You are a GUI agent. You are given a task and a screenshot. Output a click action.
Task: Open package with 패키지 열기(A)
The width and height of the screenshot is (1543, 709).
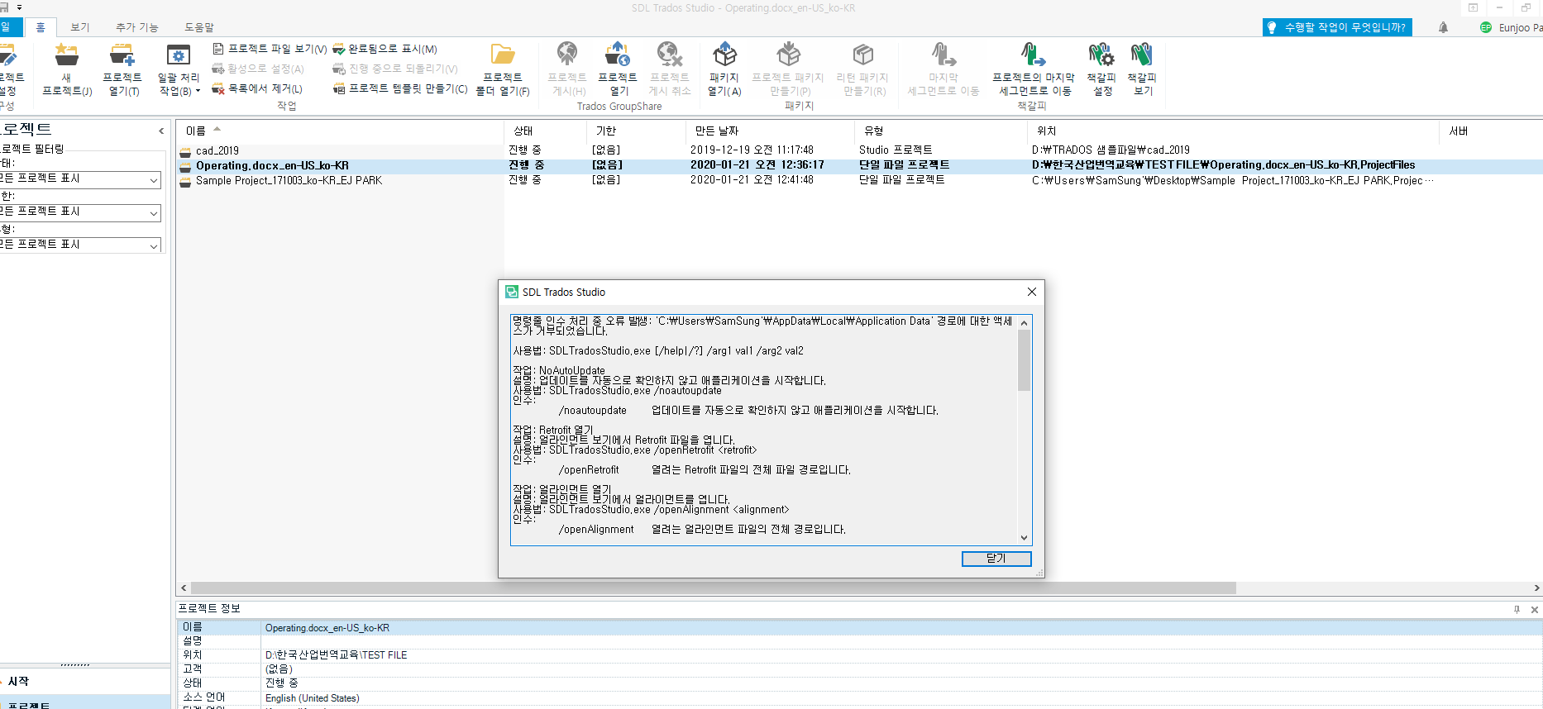click(x=724, y=69)
